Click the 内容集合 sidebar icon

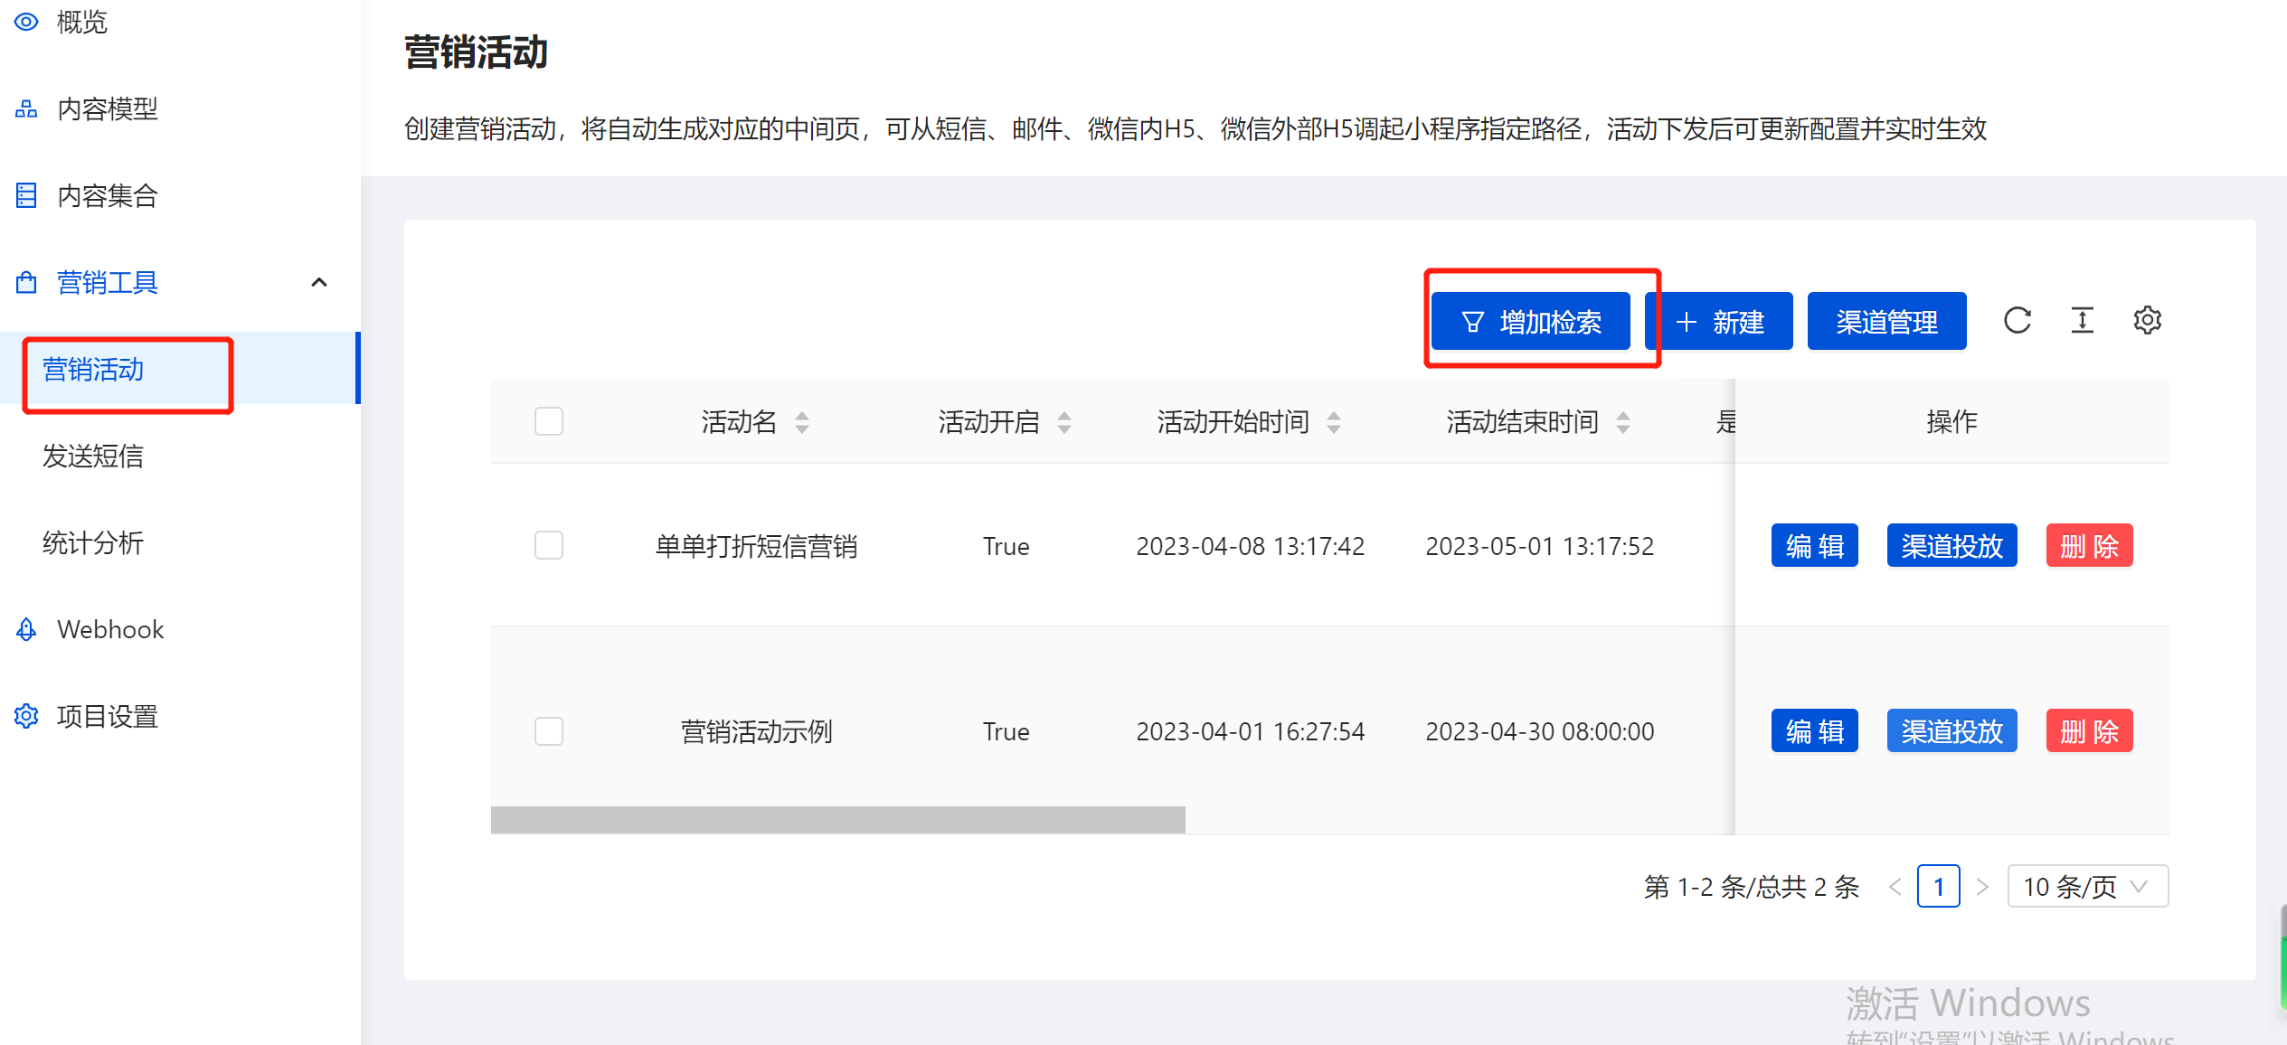[x=26, y=195]
